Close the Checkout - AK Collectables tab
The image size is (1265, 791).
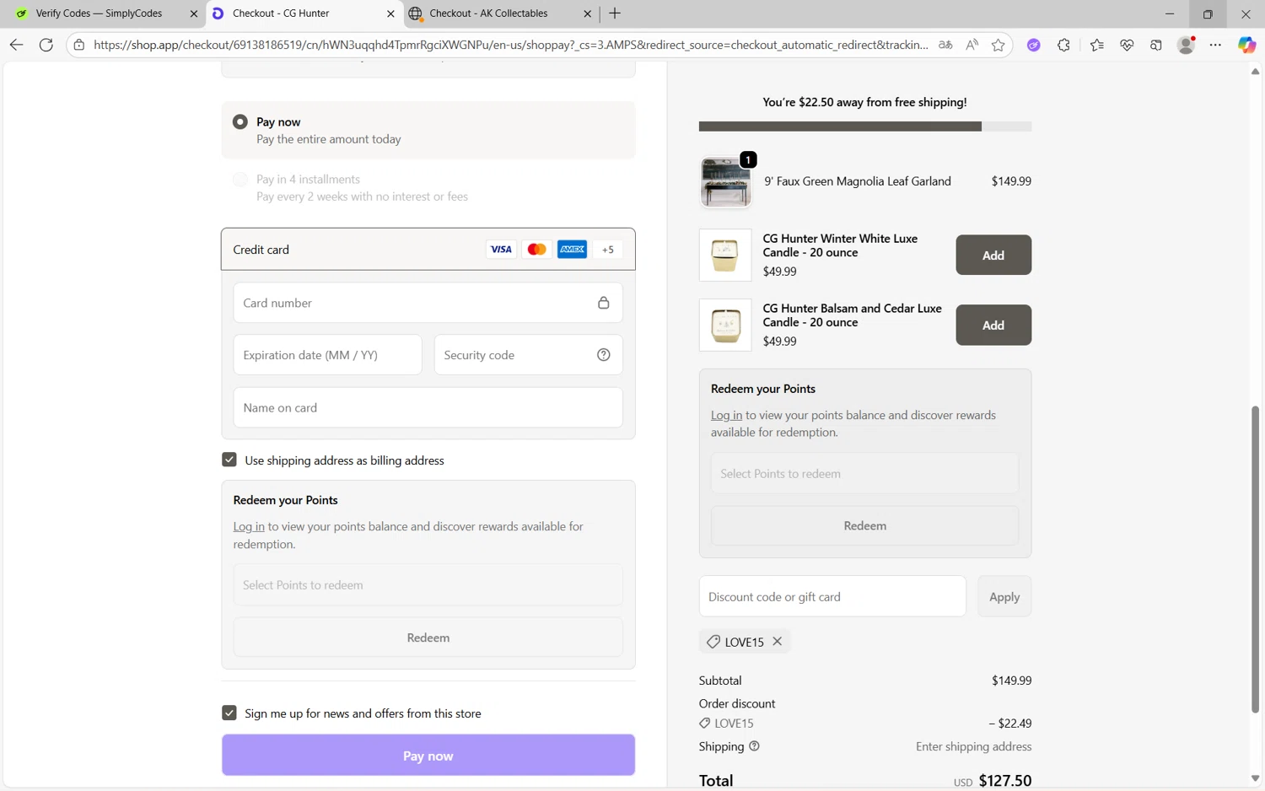[x=588, y=13]
